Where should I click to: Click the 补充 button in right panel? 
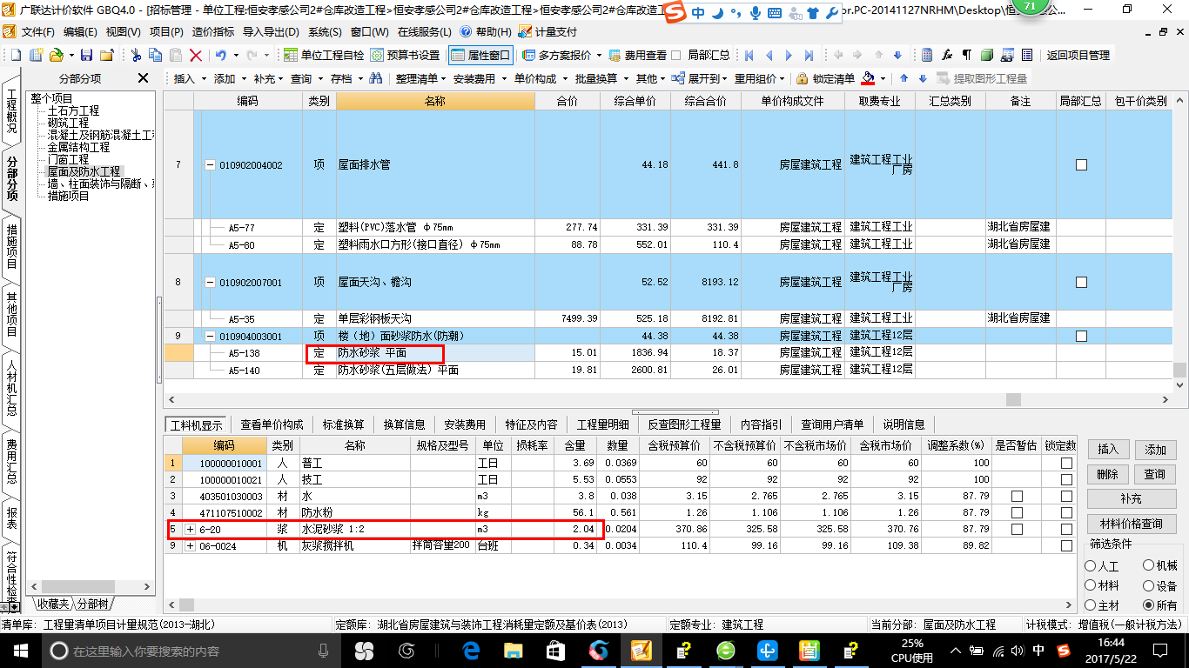click(x=1131, y=499)
